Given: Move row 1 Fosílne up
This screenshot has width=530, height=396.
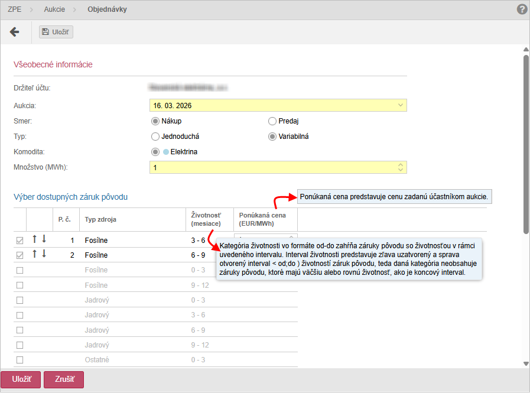Looking at the screenshot, I should 34,240.
